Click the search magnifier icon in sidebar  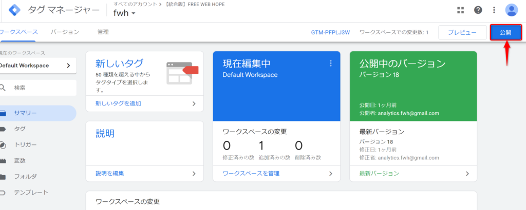pos(3,88)
